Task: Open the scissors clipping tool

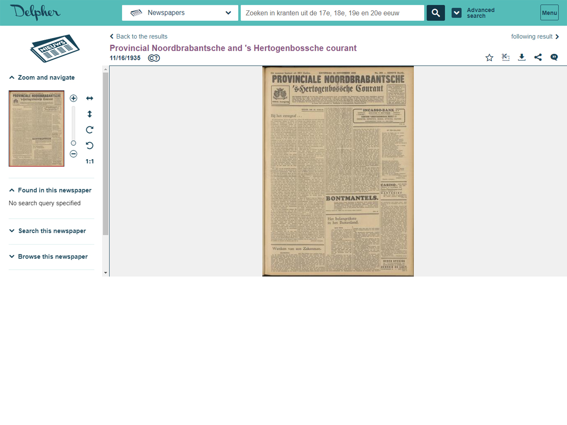Action: click(506, 58)
